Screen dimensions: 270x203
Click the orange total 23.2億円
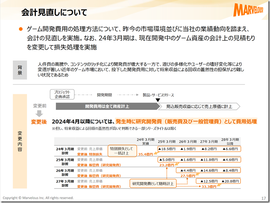[x=167, y=165]
